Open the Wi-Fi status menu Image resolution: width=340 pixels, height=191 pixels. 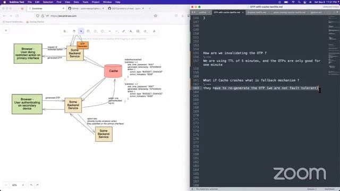click(293, 2)
